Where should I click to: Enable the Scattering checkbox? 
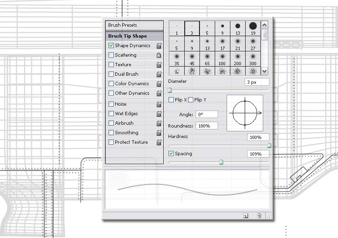[x=111, y=55]
